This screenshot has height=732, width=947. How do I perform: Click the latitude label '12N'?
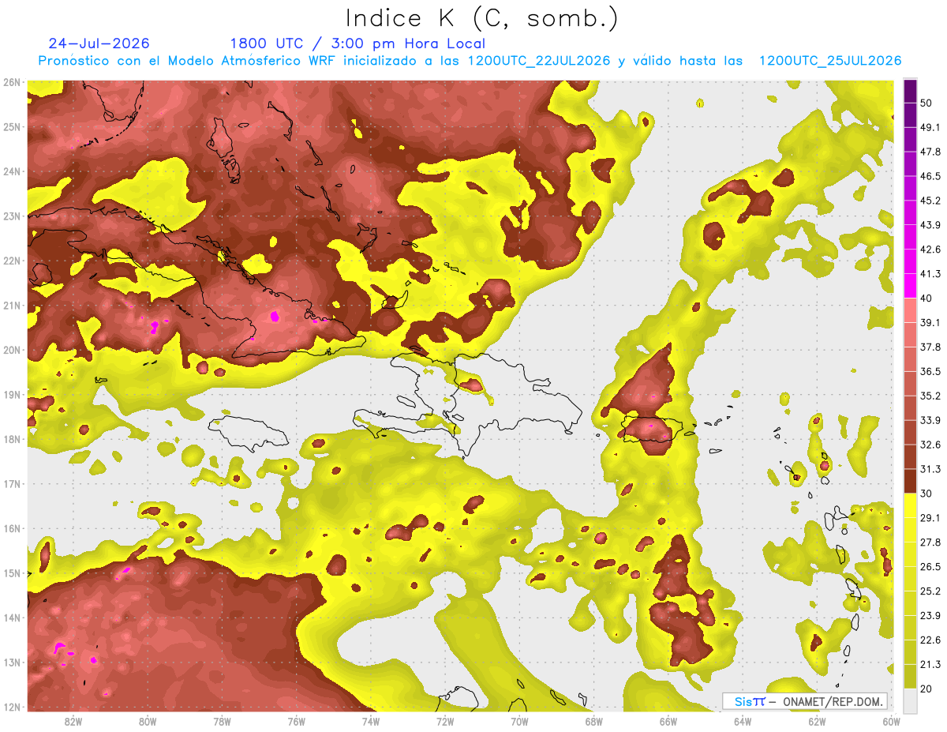pyautogui.click(x=11, y=708)
